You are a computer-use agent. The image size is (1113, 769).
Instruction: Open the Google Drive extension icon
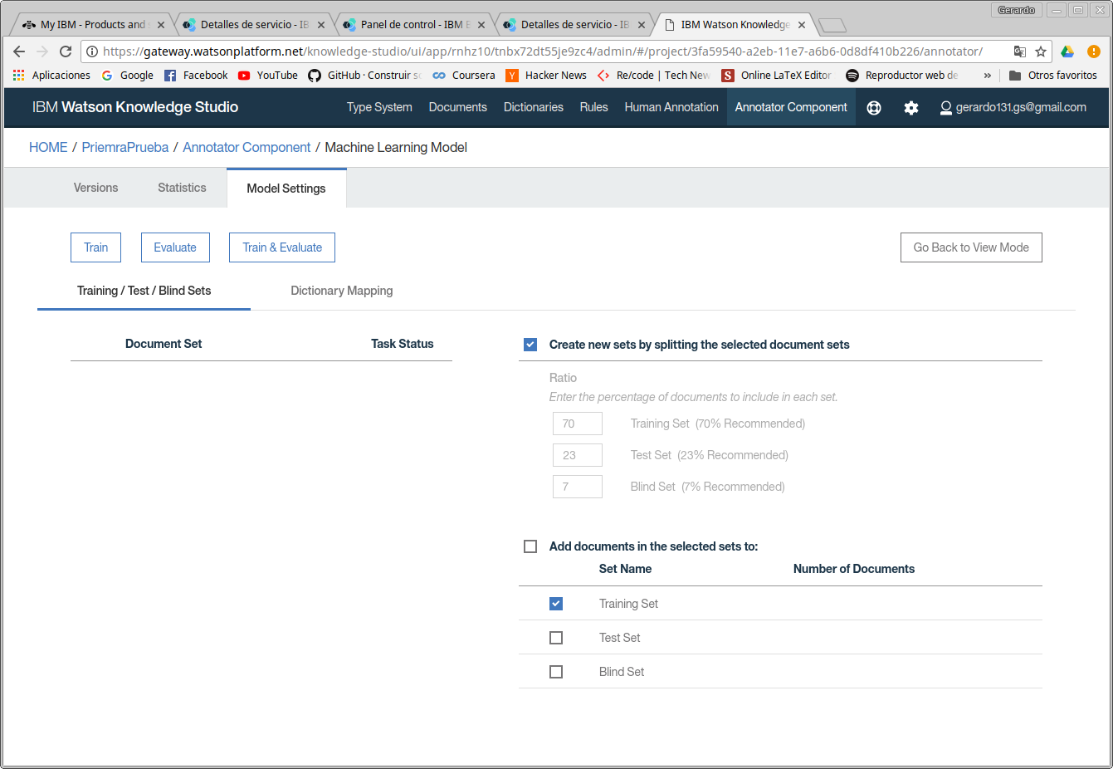coord(1067,51)
